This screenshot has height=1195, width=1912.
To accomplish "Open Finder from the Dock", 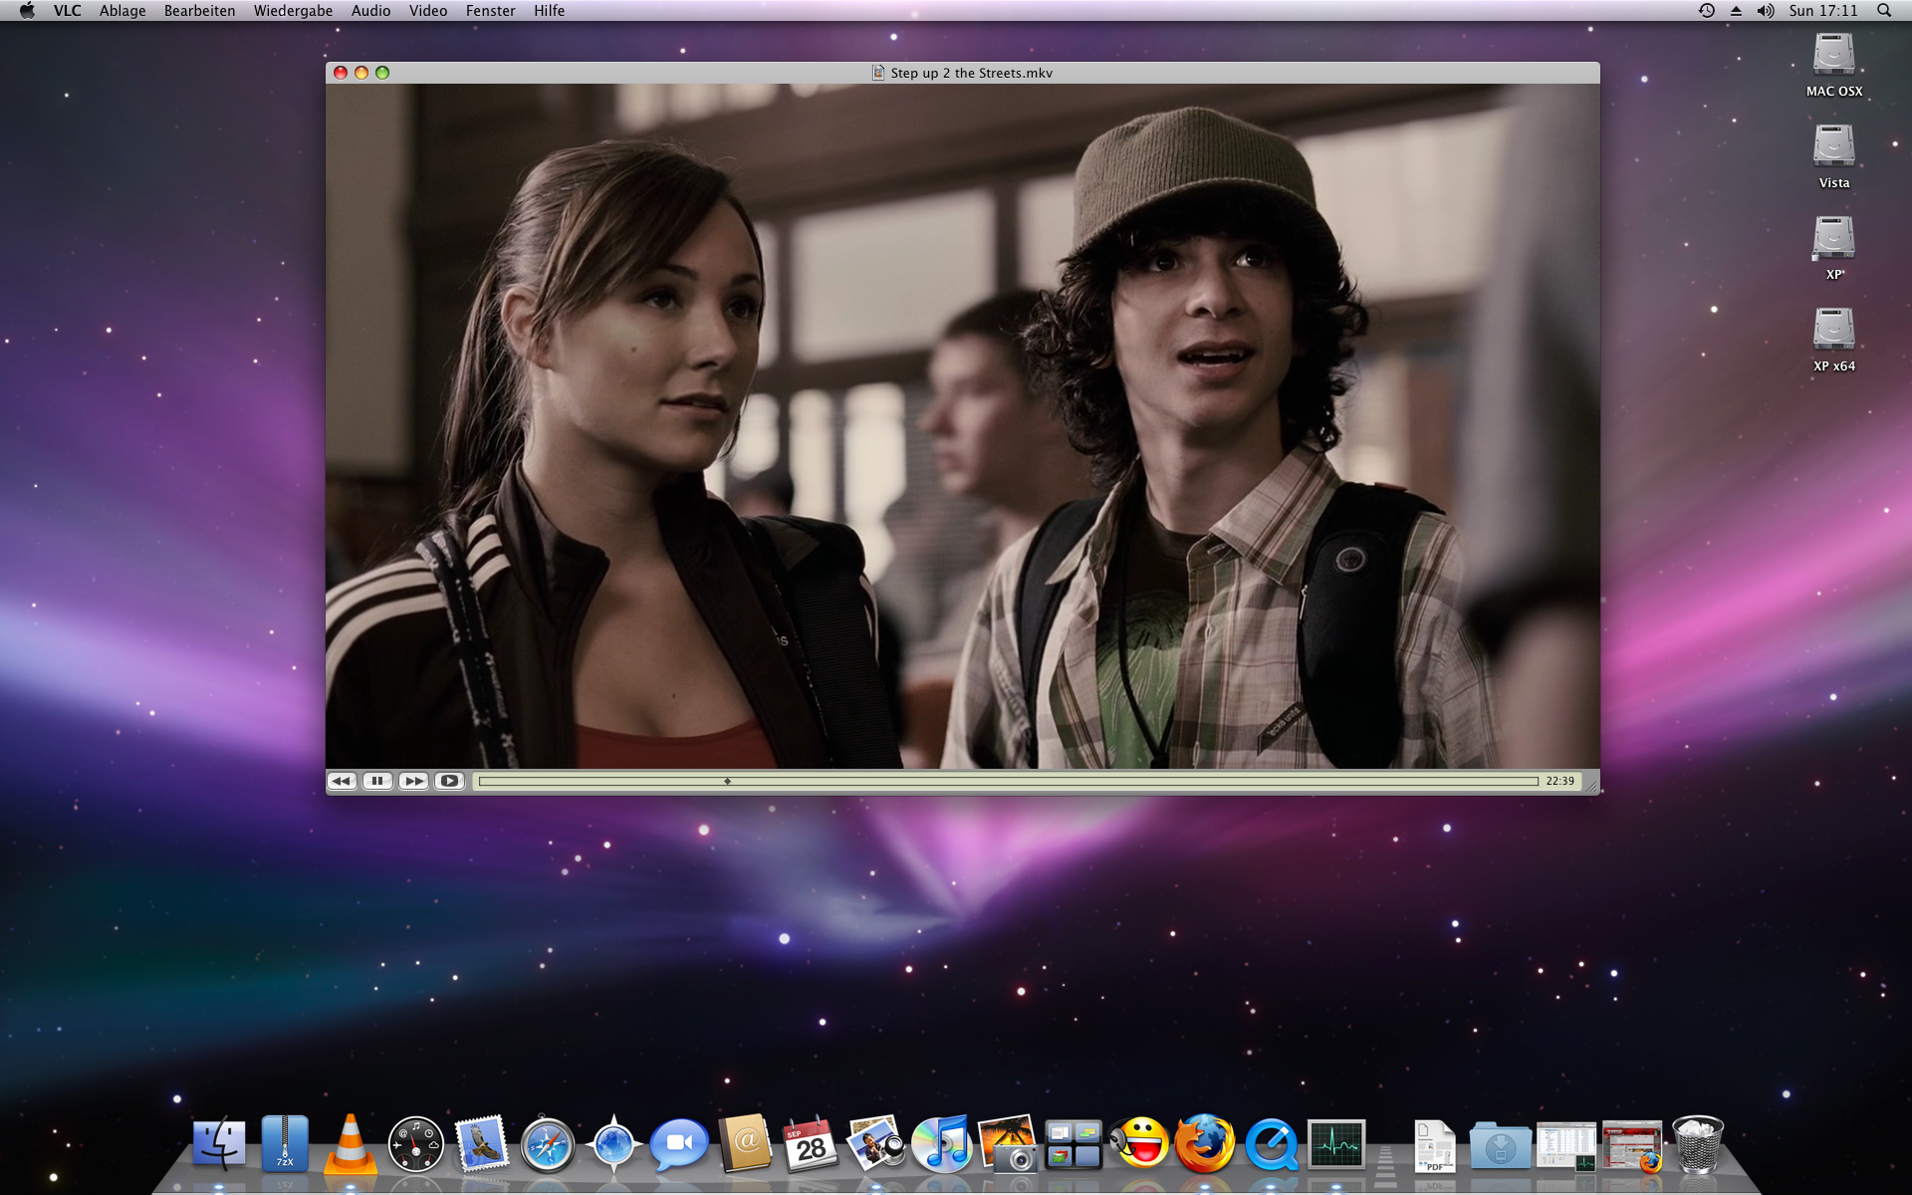I will tap(219, 1143).
